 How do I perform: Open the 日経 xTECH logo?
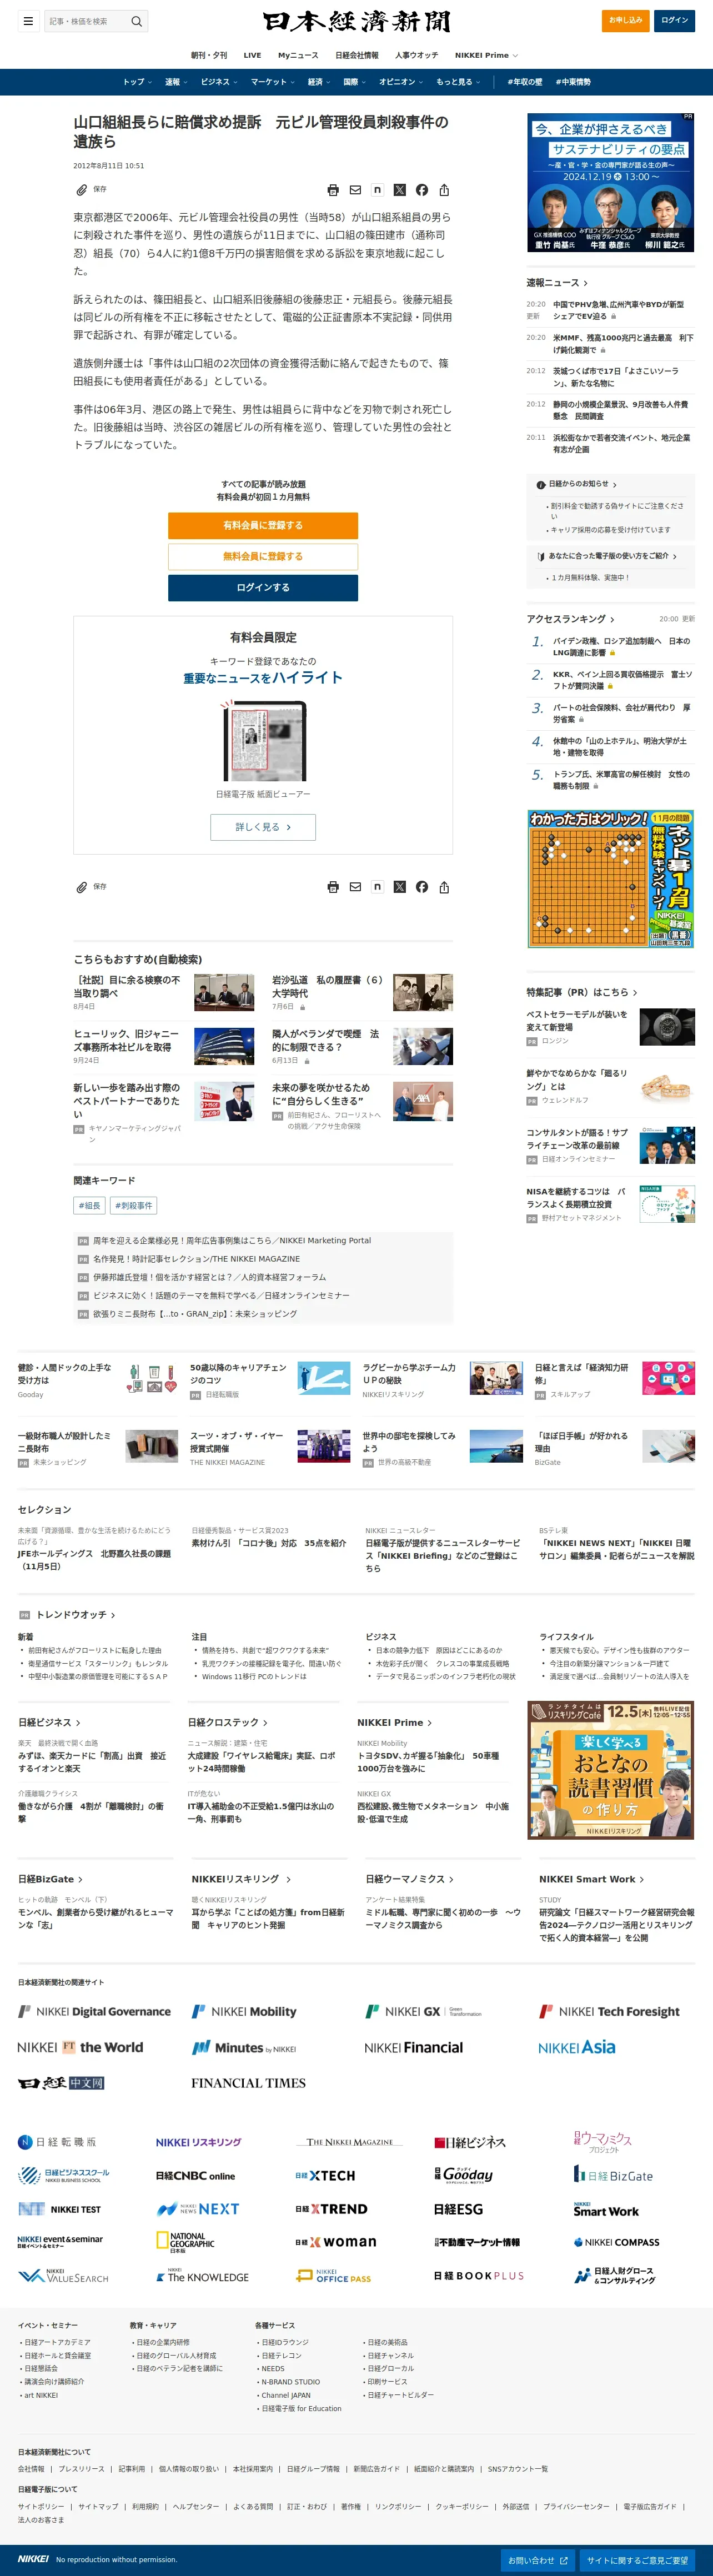(x=325, y=2175)
